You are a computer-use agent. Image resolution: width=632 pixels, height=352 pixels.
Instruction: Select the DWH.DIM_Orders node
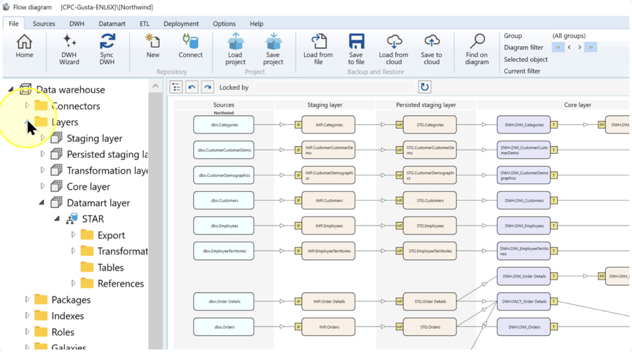(524, 327)
